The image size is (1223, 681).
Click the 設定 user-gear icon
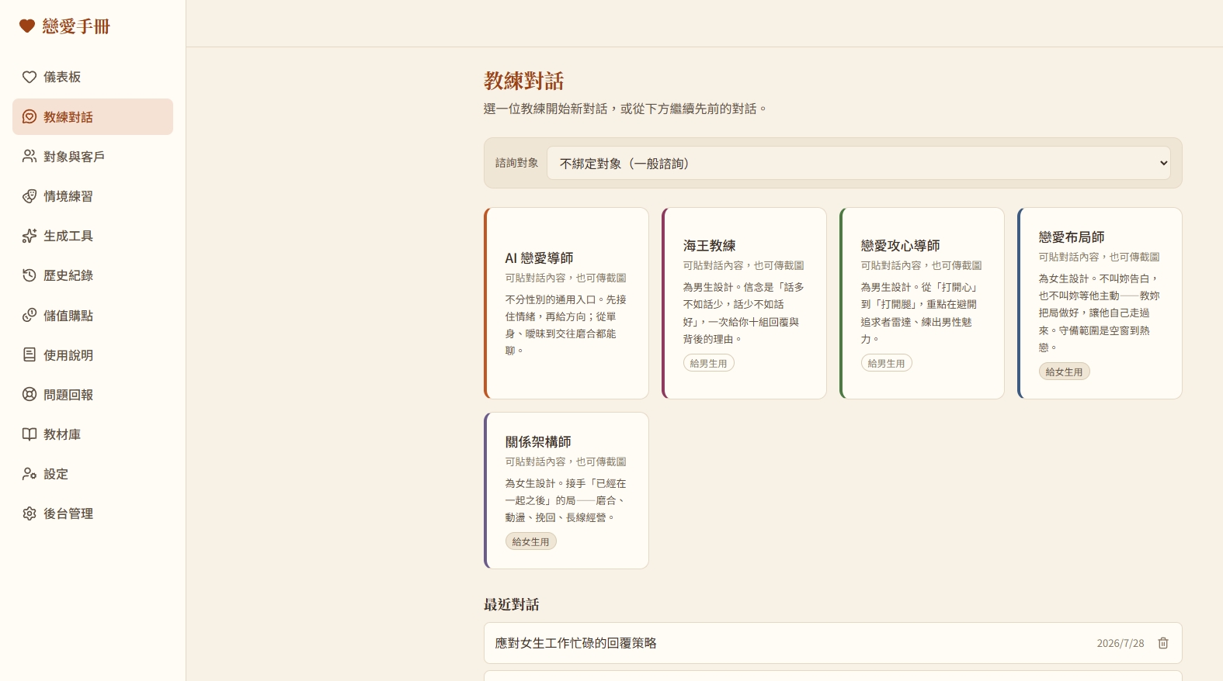point(30,473)
